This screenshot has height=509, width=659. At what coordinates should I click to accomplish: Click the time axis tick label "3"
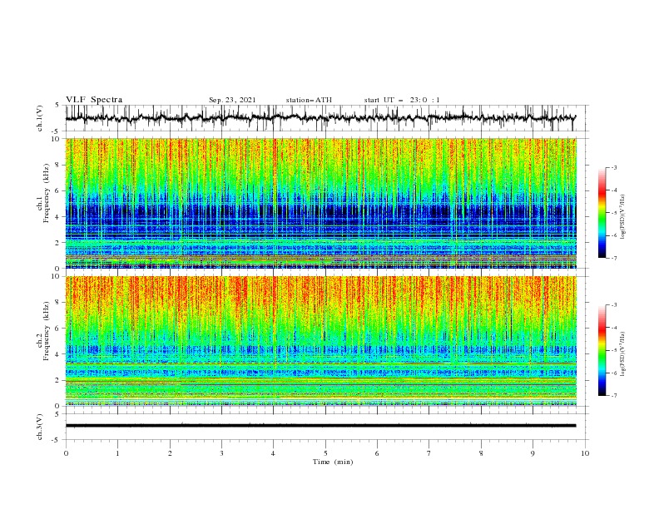point(221,453)
